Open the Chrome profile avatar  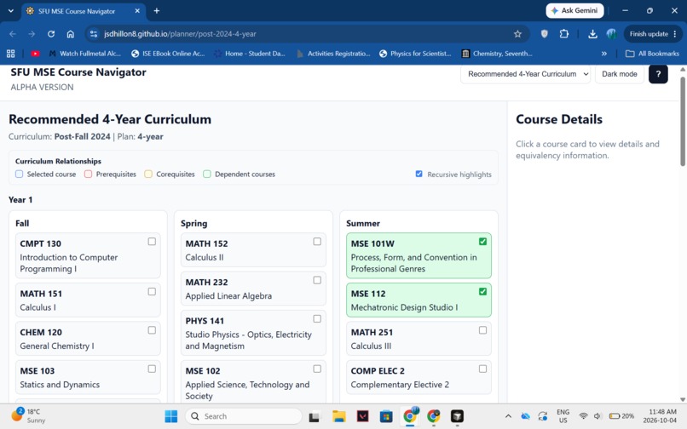point(611,34)
